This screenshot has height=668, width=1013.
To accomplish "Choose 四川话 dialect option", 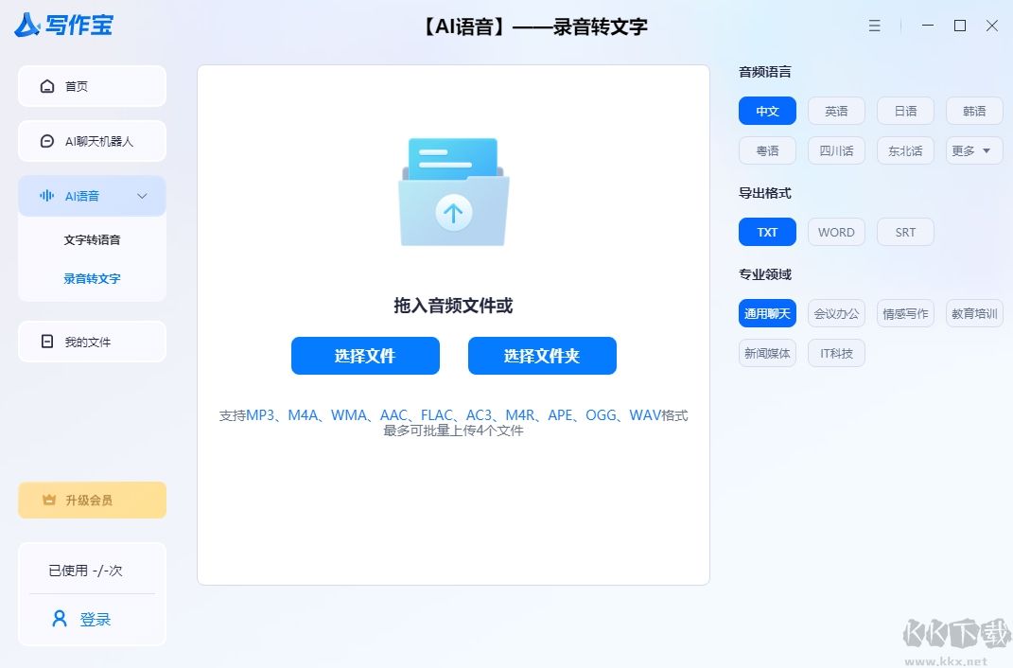I will [836, 150].
